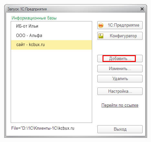
Task: Click the Выход exit button
Action: point(120,129)
